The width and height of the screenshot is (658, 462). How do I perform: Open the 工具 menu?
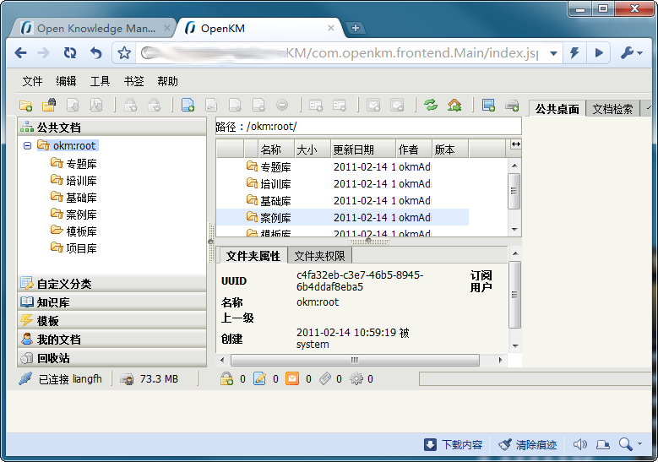[100, 81]
